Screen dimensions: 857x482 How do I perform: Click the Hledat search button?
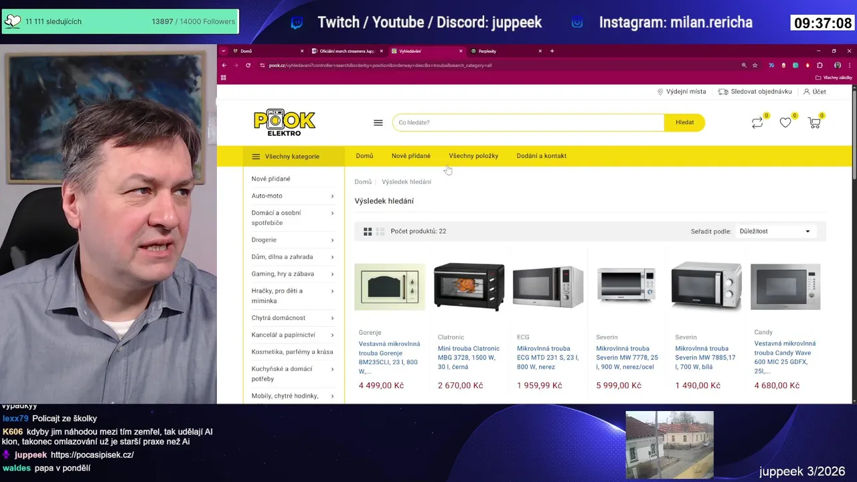click(x=684, y=123)
